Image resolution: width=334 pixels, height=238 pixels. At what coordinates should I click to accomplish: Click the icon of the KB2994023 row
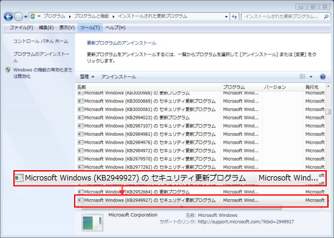81,117
